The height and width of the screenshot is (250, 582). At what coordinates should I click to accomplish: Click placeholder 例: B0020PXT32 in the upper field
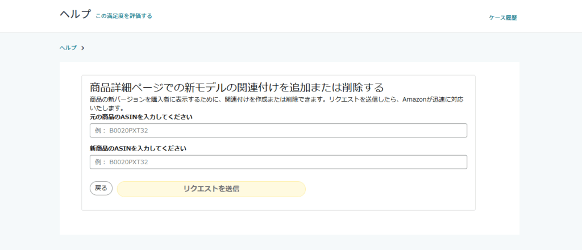122,131
